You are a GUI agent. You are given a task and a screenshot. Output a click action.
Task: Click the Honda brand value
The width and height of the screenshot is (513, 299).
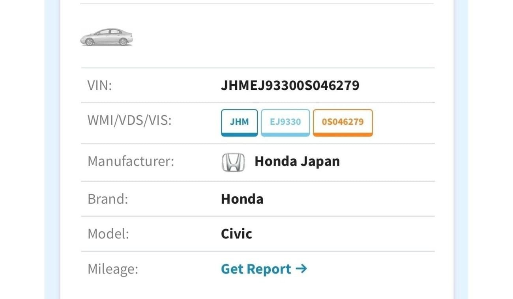click(242, 199)
